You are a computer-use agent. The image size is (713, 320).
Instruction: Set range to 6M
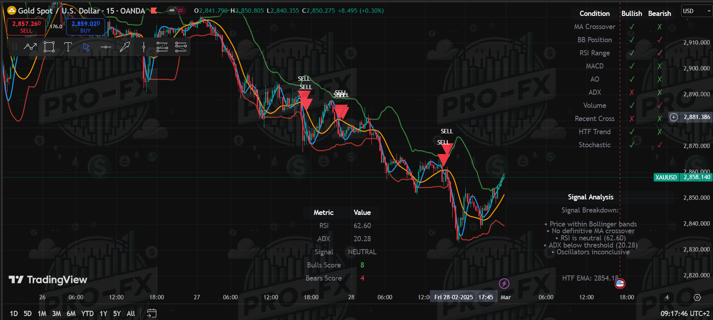click(x=71, y=314)
